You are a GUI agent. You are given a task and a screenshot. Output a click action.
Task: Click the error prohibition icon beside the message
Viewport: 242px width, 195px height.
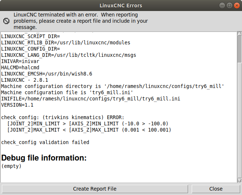tap(6, 21)
